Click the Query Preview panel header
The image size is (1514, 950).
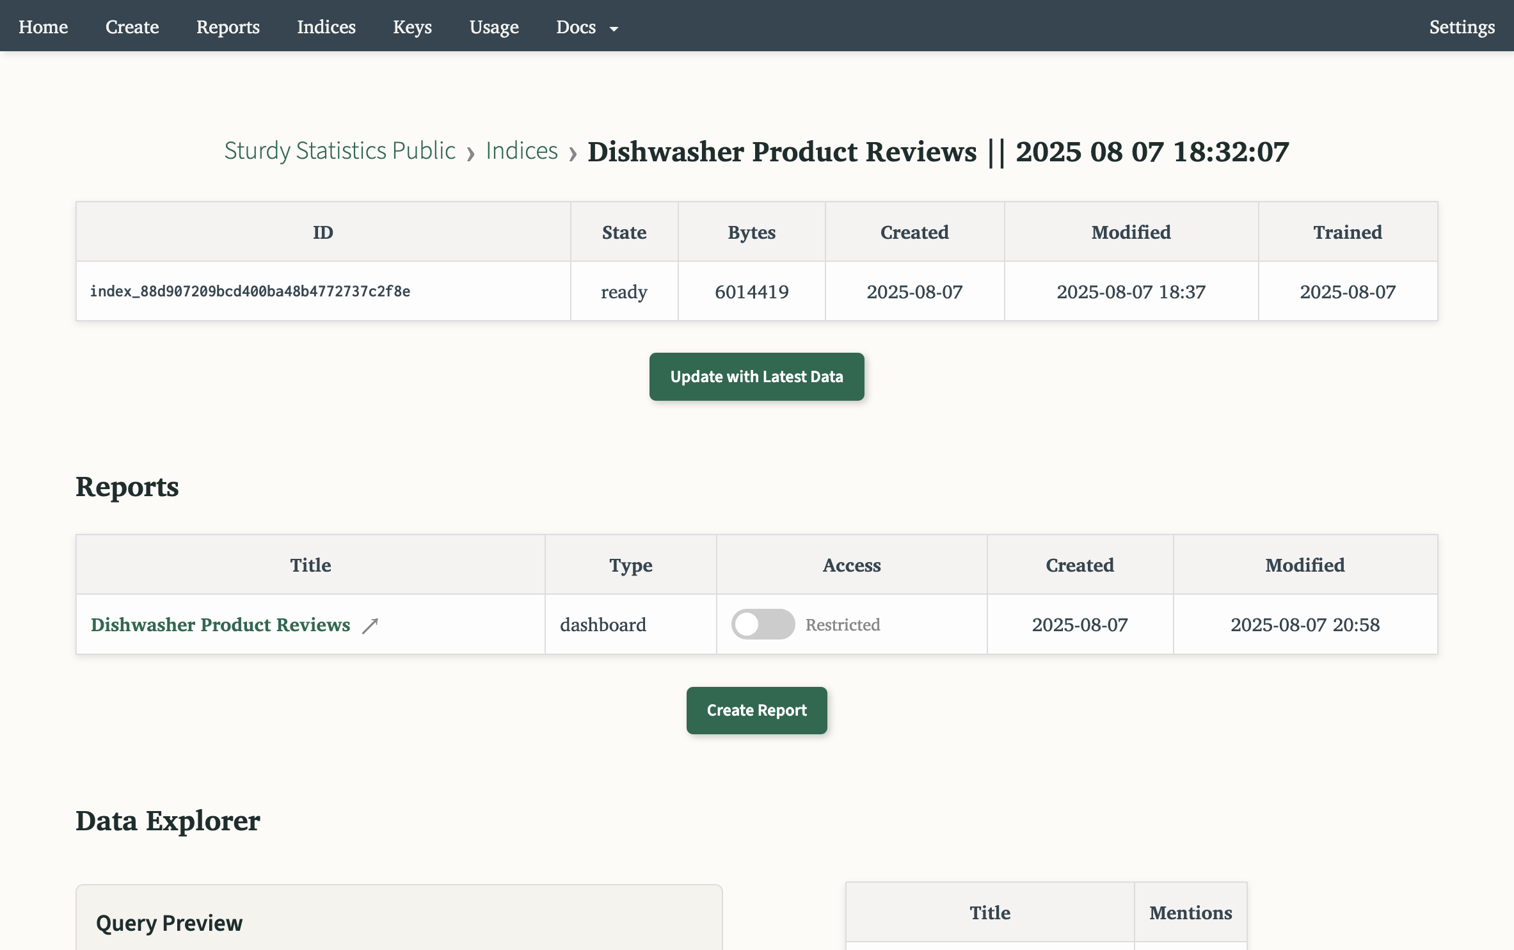[x=169, y=922]
